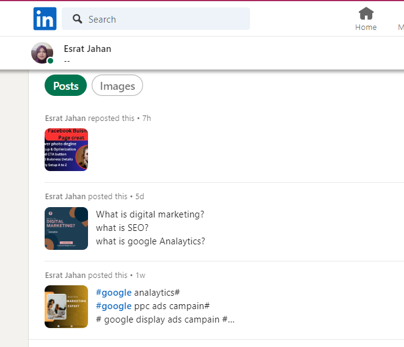Click Esrat Jahan in the 1w post
404x347 pixels.
[65, 275]
